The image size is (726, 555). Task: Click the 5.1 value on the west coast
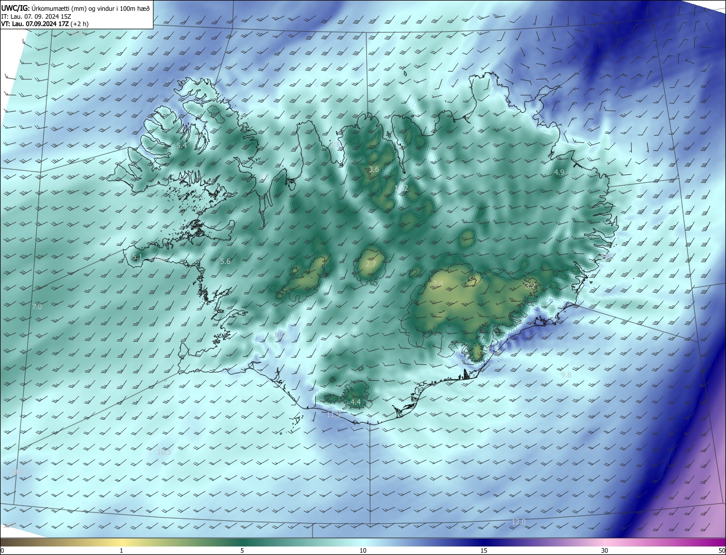[137, 258]
